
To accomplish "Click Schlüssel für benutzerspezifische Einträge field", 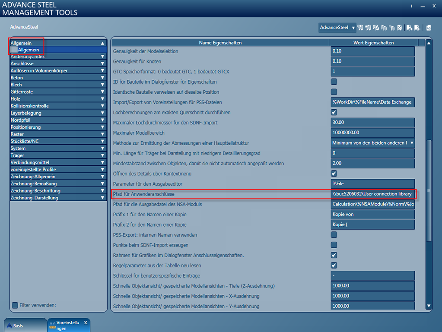I will [373, 275].
